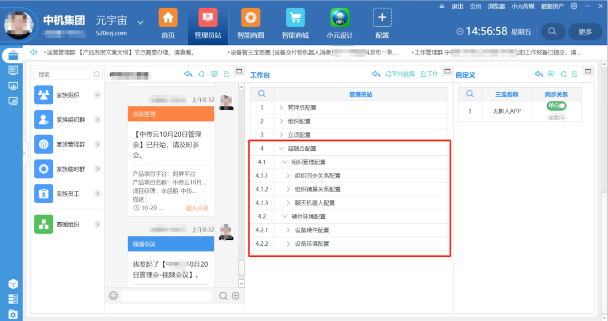
Task: Expand 家族管理群 arrow
Action: (x=97, y=144)
